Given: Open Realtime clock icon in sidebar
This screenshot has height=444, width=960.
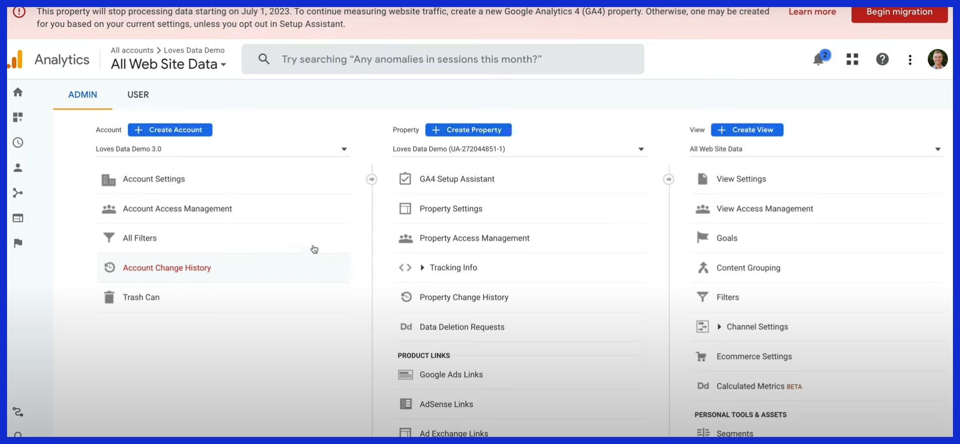Looking at the screenshot, I should click(x=18, y=143).
